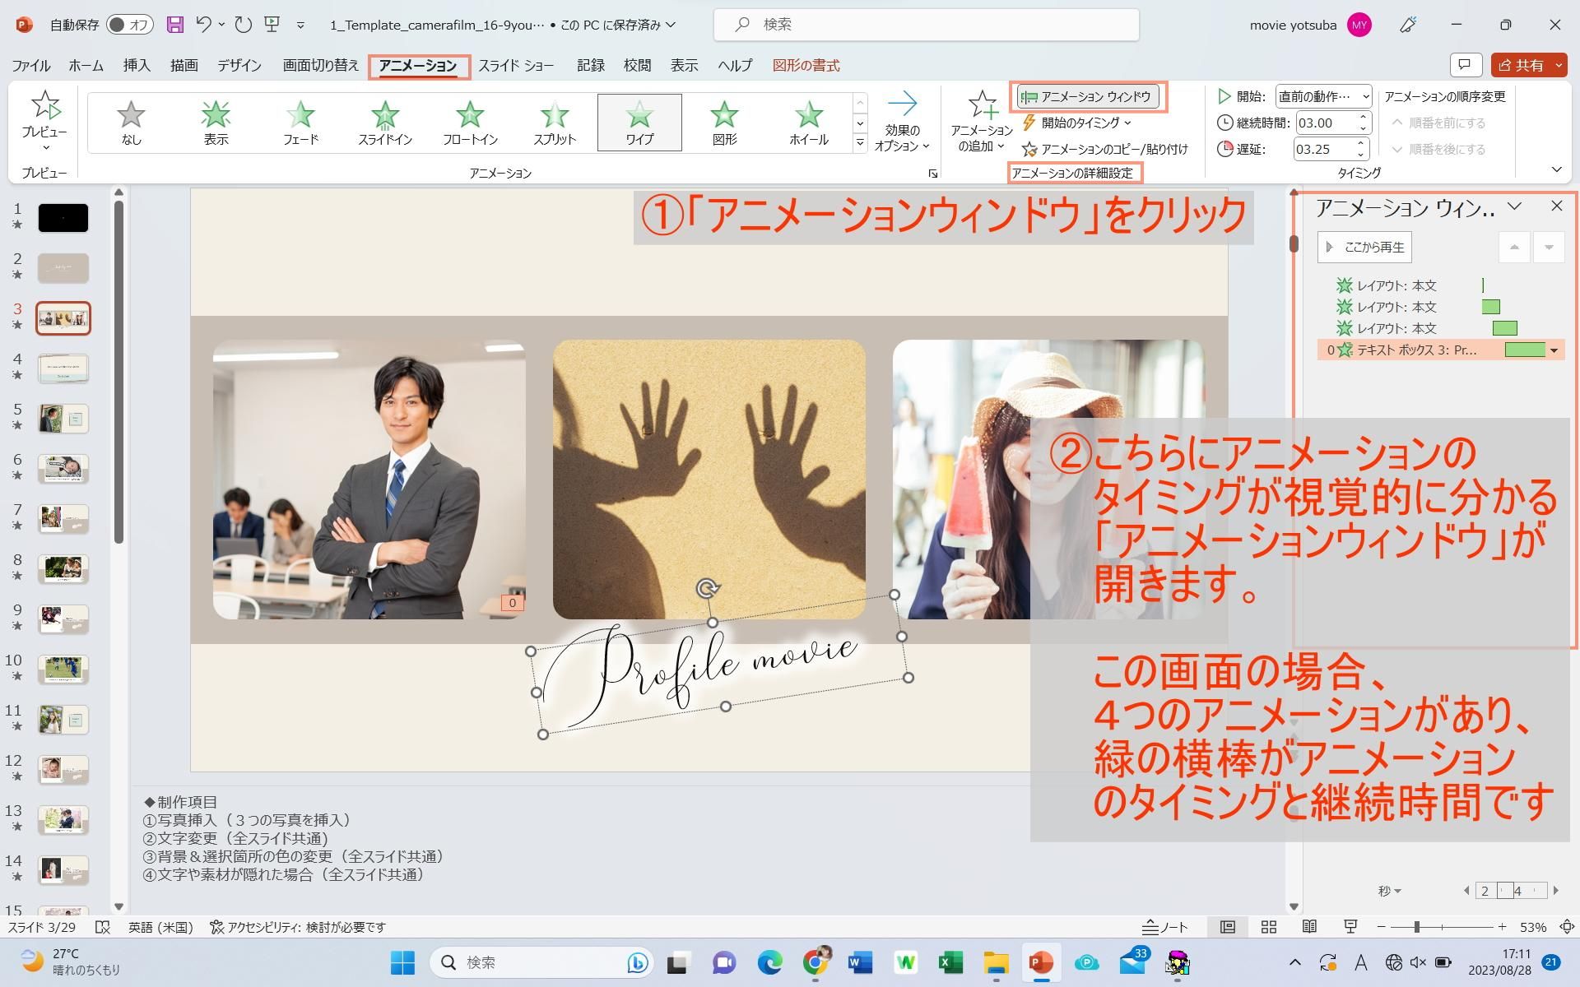Toggle AutoSave (自動保存) switch
The image size is (1580, 987).
(130, 25)
